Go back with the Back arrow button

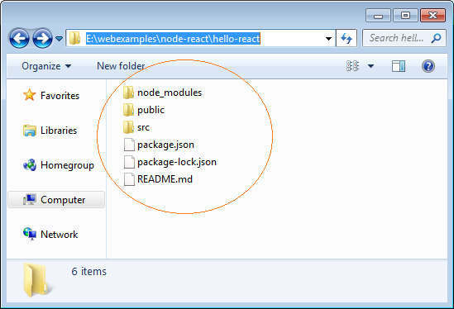(x=19, y=39)
